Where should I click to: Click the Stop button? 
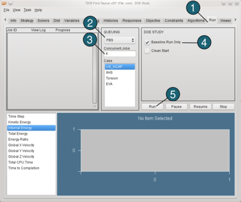pyautogui.click(x=223, y=107)
